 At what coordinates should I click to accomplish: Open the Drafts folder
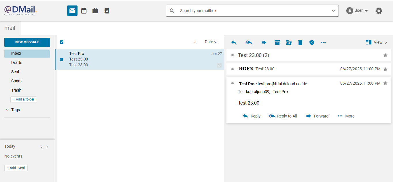17,62
